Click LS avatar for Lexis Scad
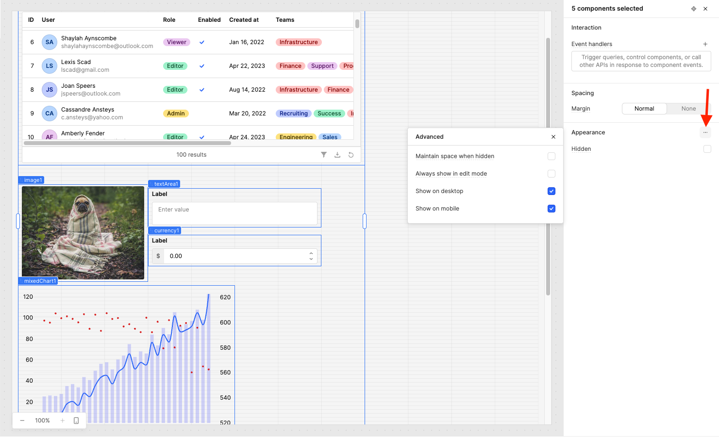The width and height of the screenshot is (719, 439). click(x=50, y=66)
